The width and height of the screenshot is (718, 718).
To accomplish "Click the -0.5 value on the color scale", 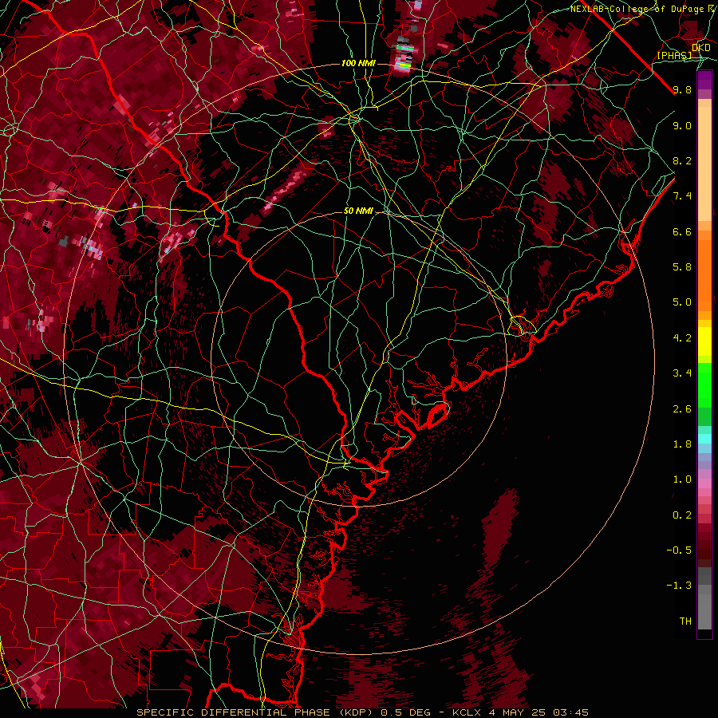I will (x=679, y=550).
